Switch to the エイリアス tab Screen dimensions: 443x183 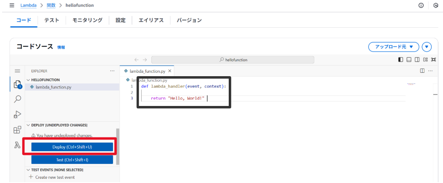click(x=151, y=20)
